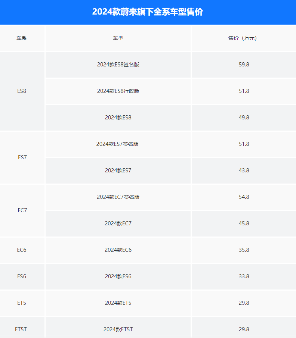Click the plain 2024款ES7 model cell
The image size is (296, 338).
[x=118, y=170]
